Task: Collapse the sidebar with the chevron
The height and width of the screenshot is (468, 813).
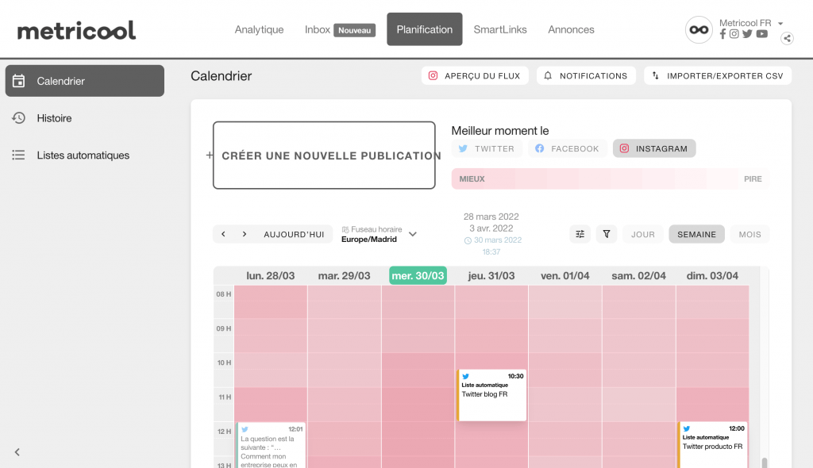Action: click(x=17, y=452)
